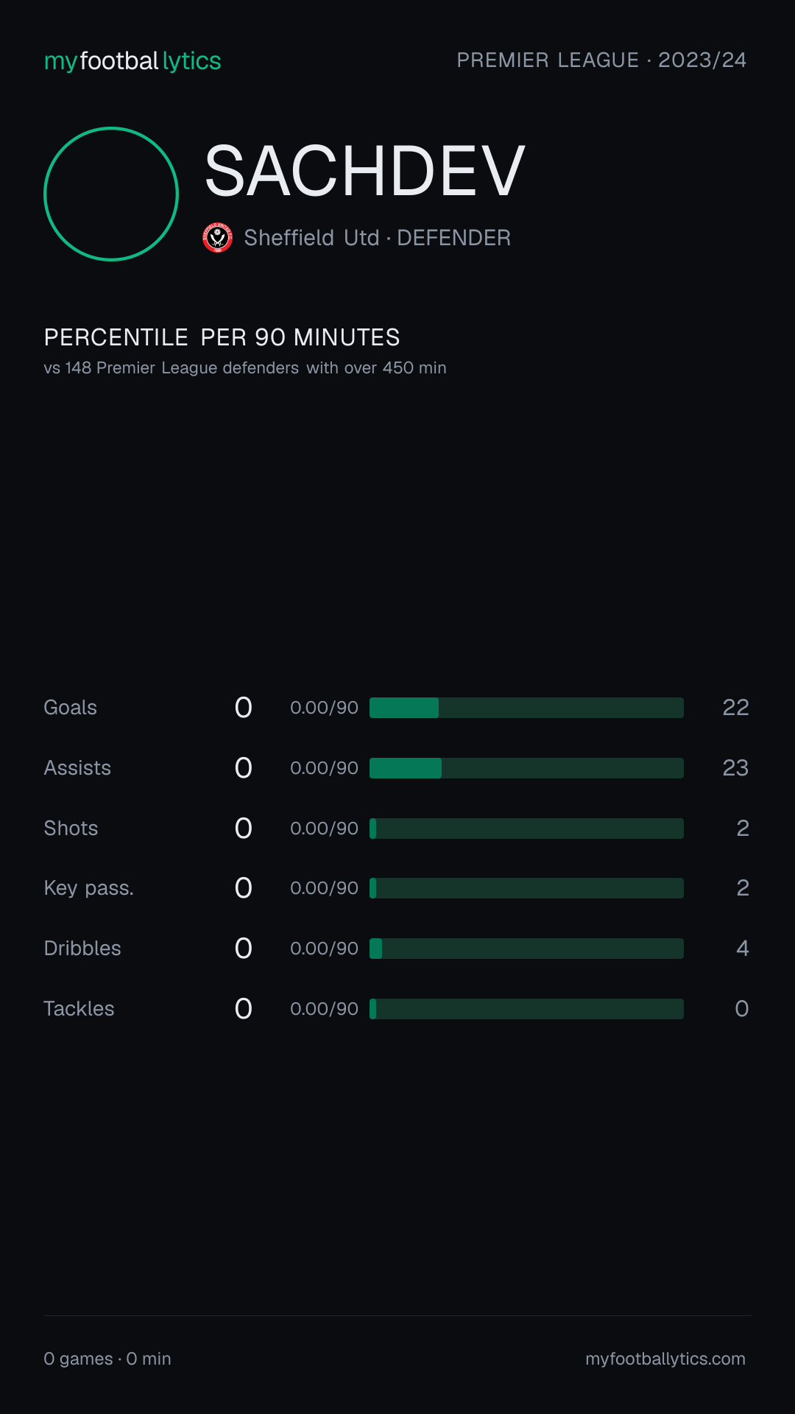Select the Dribbles percentile bar
This screenshot has height=1414, width=795.
click(x=526, y=949)
